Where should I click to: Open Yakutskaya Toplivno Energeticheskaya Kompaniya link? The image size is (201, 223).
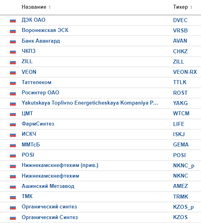coord(90,103)
